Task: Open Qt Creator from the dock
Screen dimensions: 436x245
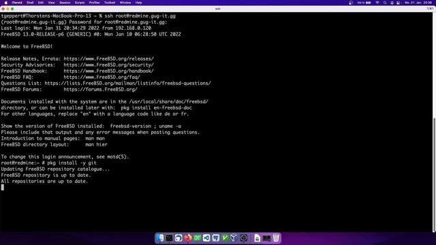Action: (197, 238)
